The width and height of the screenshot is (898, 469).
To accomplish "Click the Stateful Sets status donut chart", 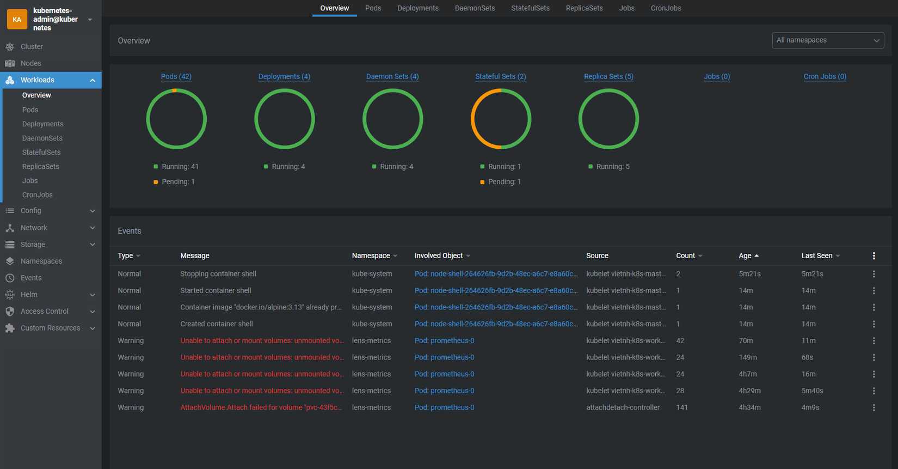I will click(x=501, y=119).
